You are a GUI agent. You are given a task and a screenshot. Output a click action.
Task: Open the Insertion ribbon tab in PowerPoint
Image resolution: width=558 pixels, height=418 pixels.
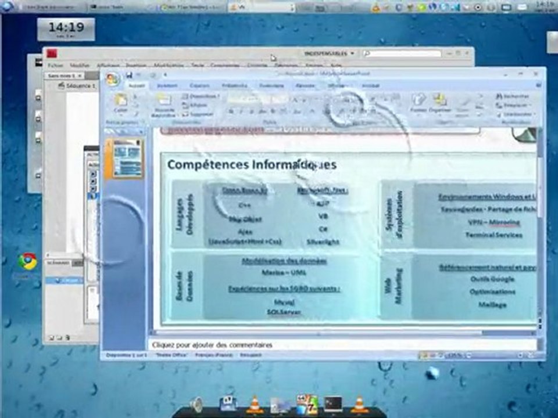pyautogui.click(x=167, y=86)
